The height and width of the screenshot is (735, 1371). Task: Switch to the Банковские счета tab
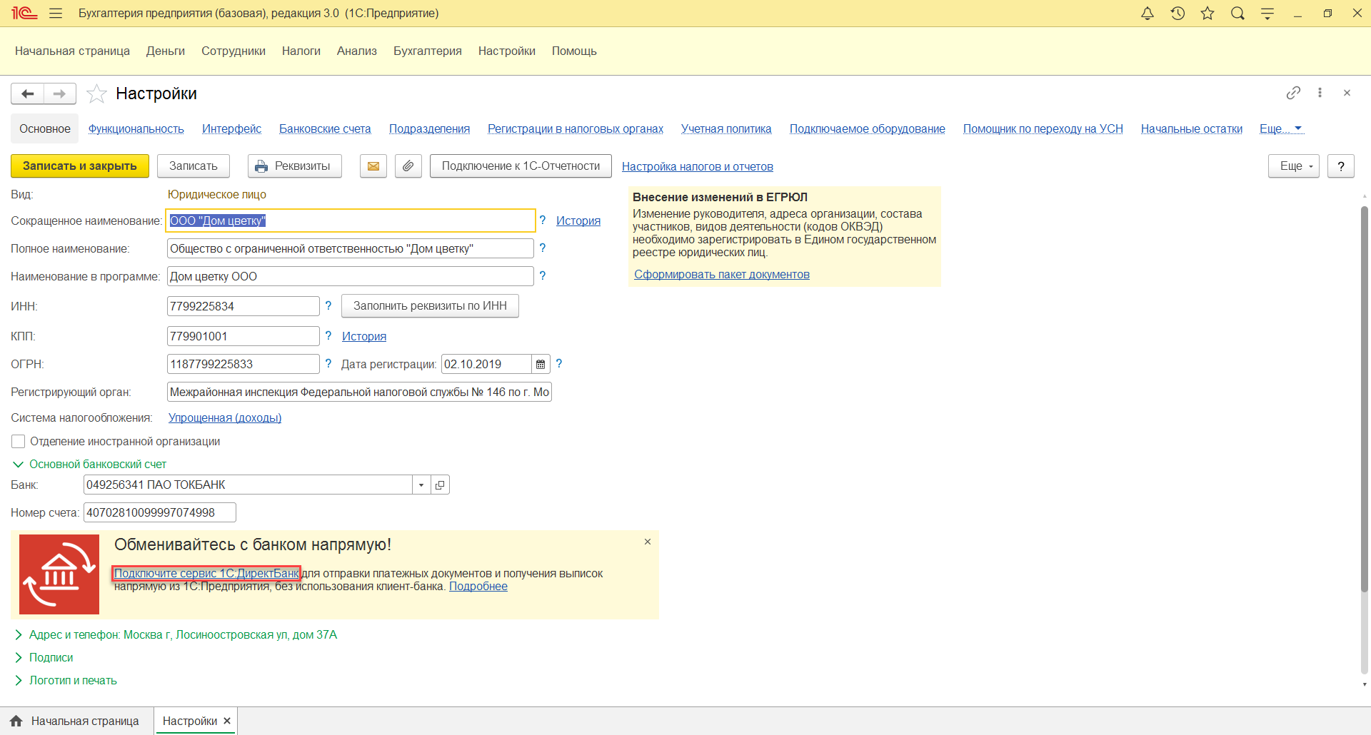point(325,129)
